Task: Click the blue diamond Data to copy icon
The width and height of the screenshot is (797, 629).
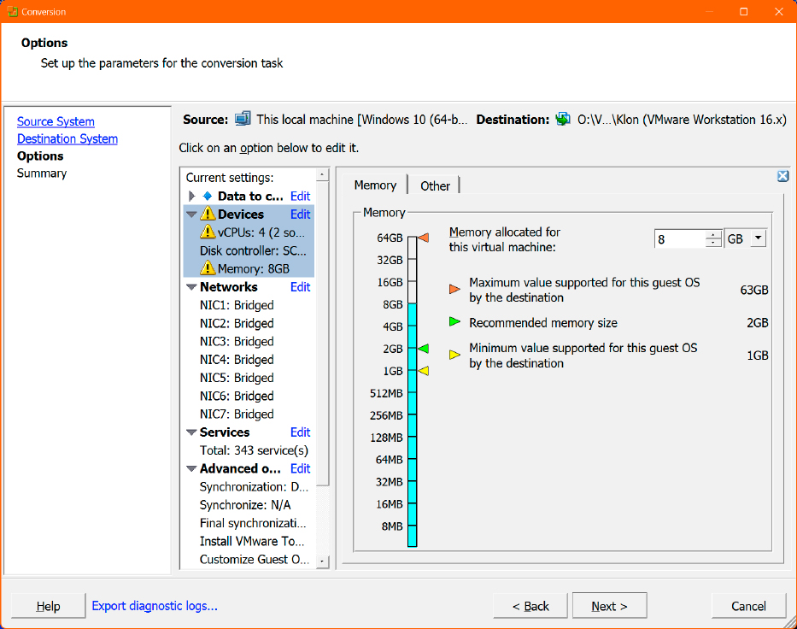Action: tap(208, 196)
